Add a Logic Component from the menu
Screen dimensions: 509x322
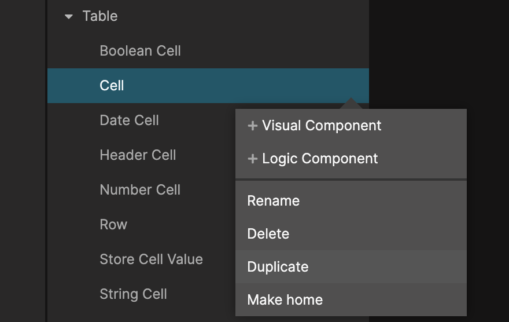(x=320, y=159)
